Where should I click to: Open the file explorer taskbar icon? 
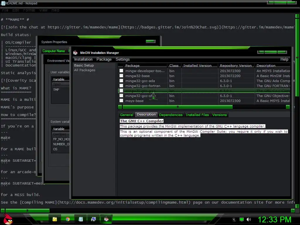[x=55, y=219]
